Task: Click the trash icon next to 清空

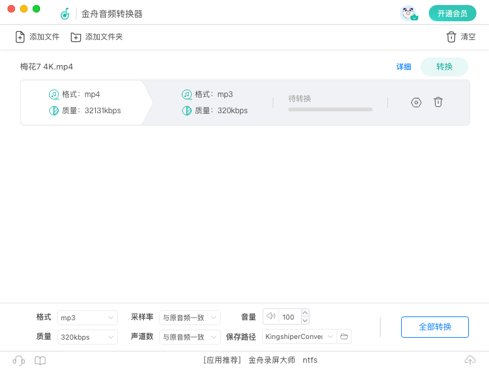Action: tap(451, 37)
